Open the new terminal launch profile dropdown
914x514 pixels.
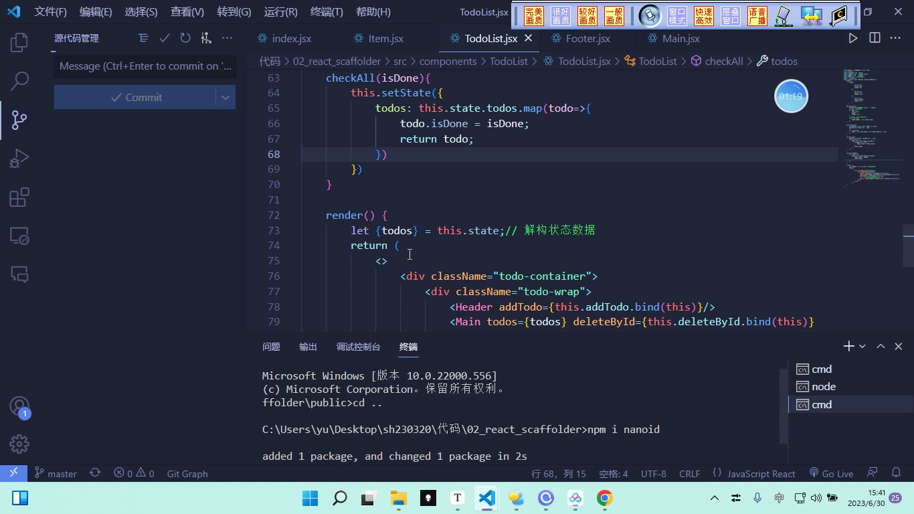pyautogui.click(x=862, y=346)
